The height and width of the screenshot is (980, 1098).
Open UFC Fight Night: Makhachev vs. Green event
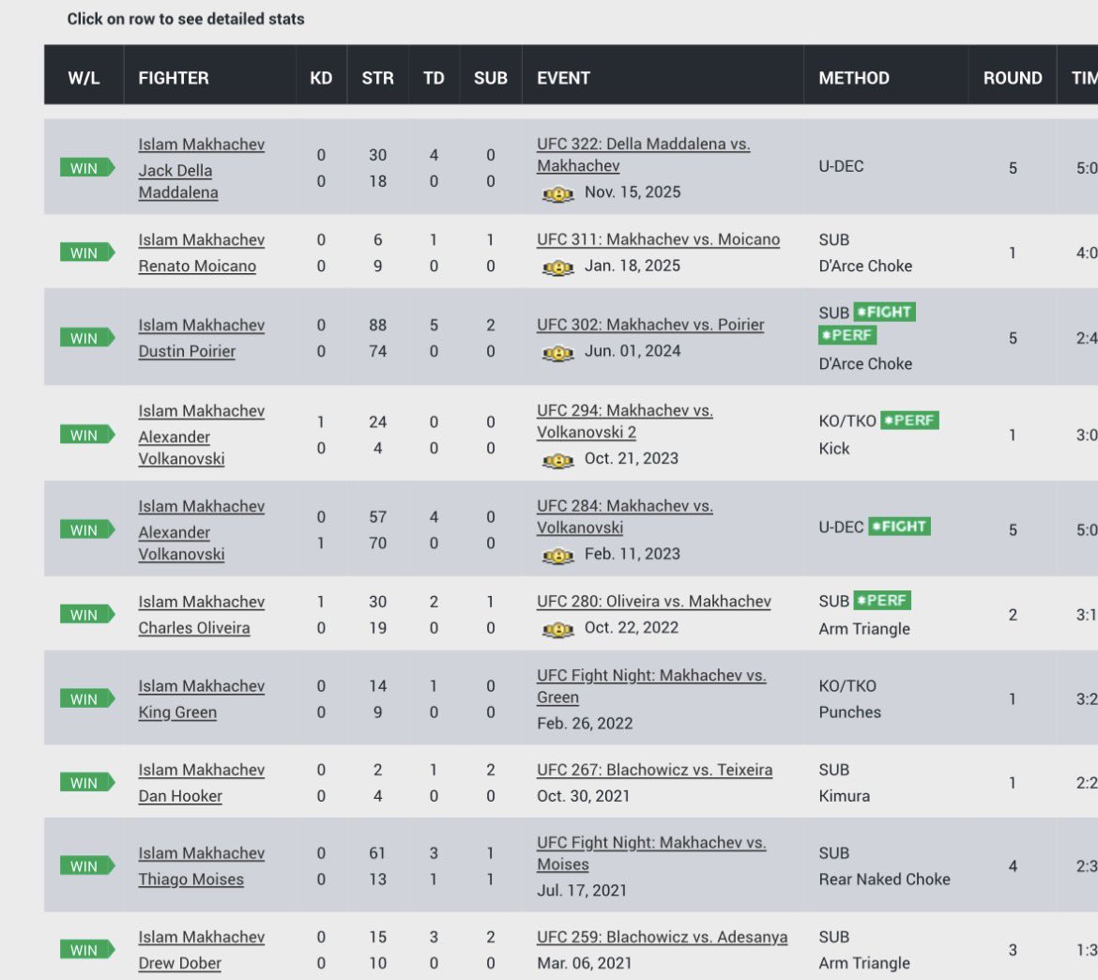[x=651, y=686]
